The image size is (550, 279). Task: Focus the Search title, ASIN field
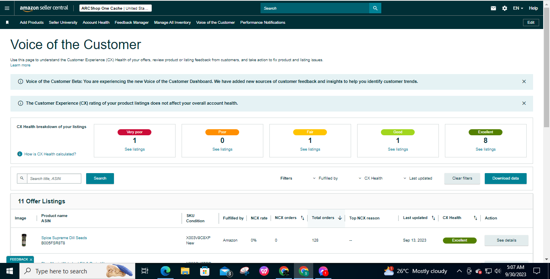[x=54, y=178]
